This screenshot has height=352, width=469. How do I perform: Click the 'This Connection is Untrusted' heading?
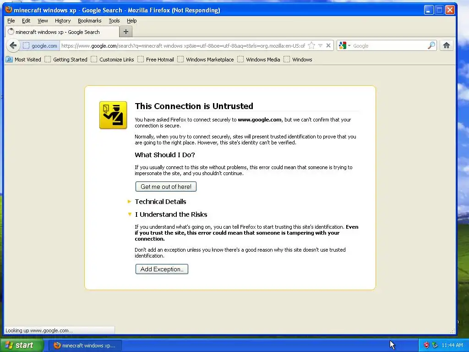coord(194,106)
